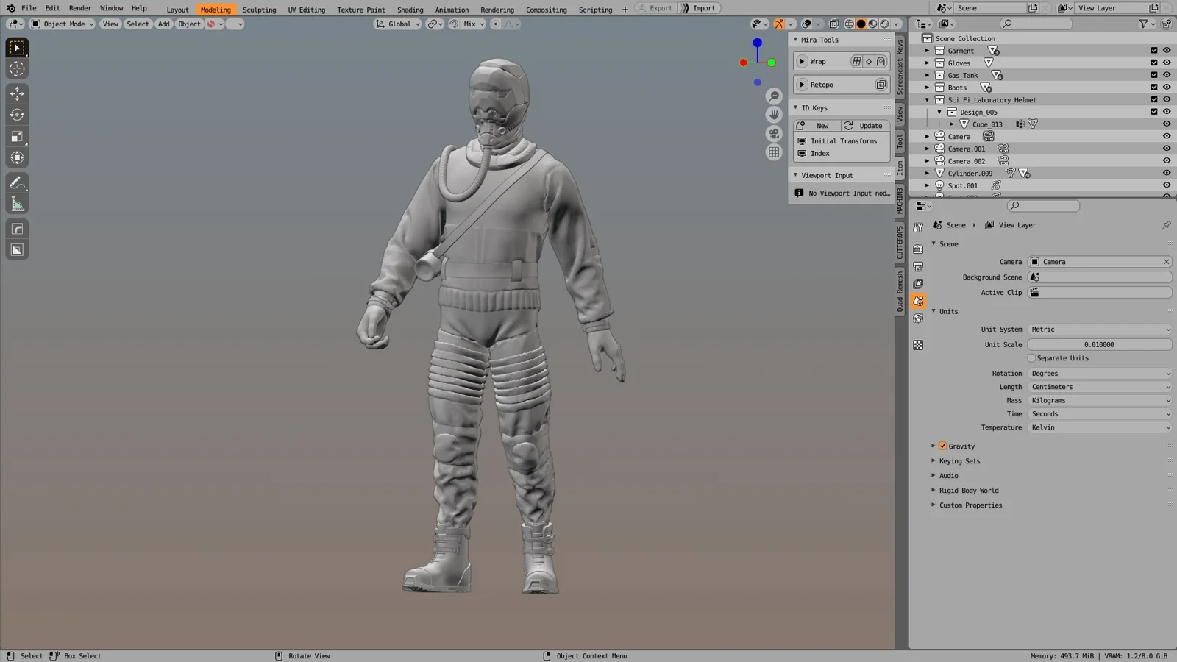
Task: Select the Cursor tool
Action: click(17, 69)
